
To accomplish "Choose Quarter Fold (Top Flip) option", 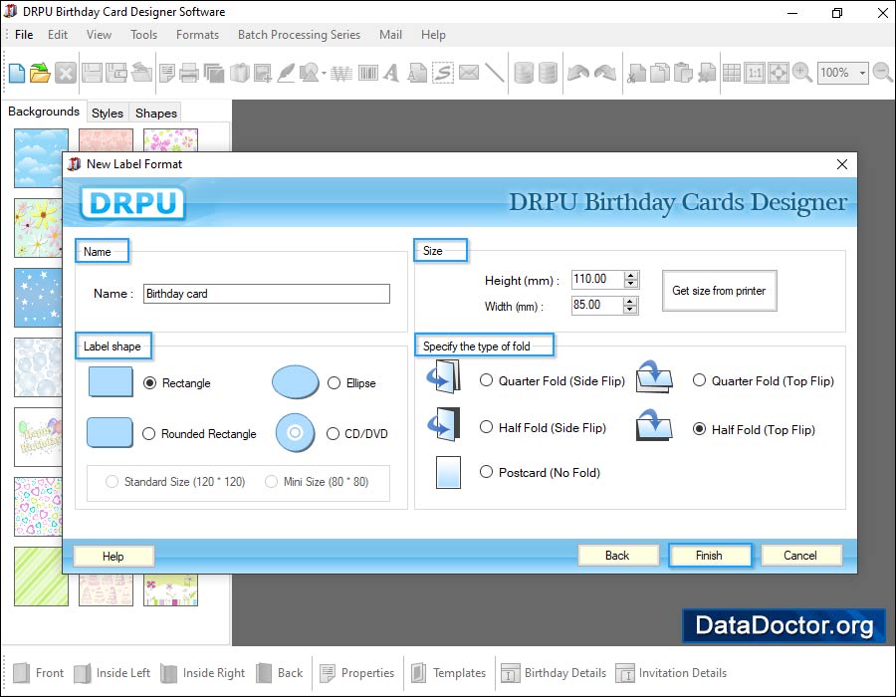I will (700, 380).
